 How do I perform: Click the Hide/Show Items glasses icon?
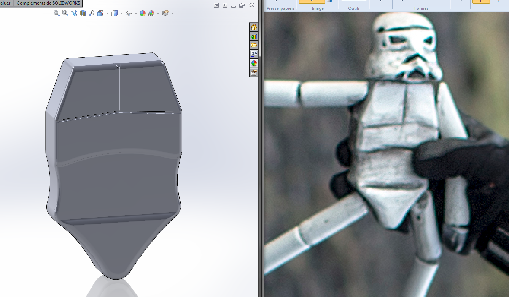pos(128,13)
